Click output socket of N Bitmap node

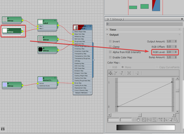(22, 85)
